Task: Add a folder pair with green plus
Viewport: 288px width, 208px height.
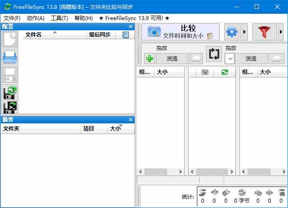Action: 149,58
